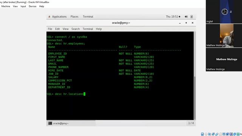
Task: Click the USB devices status icon
Action: pos(217,134)
